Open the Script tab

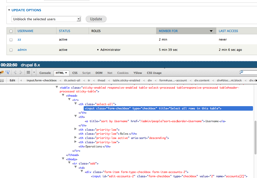coord(86,73)
